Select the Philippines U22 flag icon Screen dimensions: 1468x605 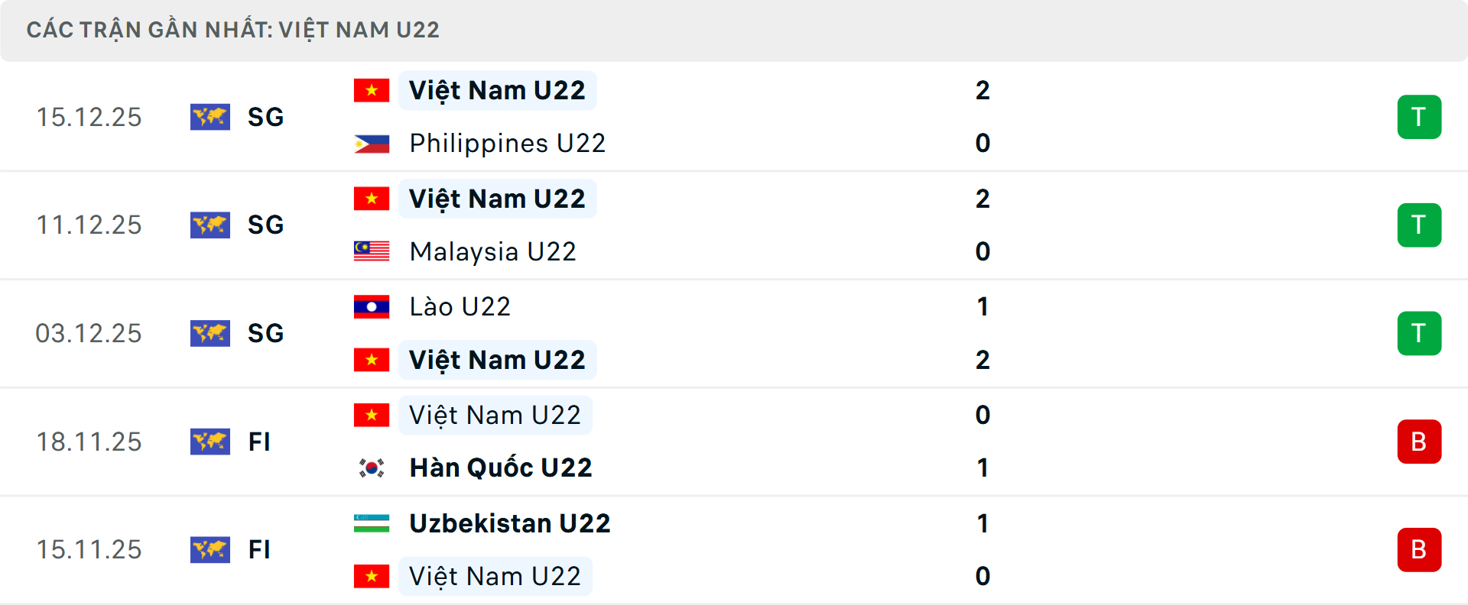coord(372,143)
